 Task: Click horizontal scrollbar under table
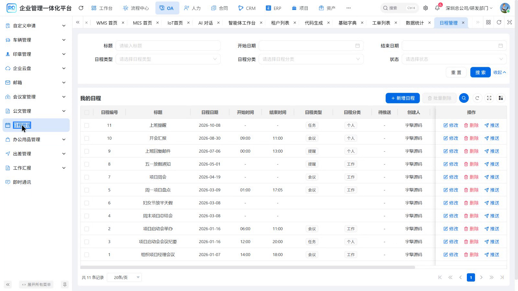point(248,267)
